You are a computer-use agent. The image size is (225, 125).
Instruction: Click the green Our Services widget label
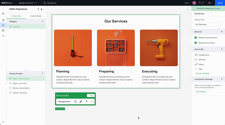[x=60, y=109]
